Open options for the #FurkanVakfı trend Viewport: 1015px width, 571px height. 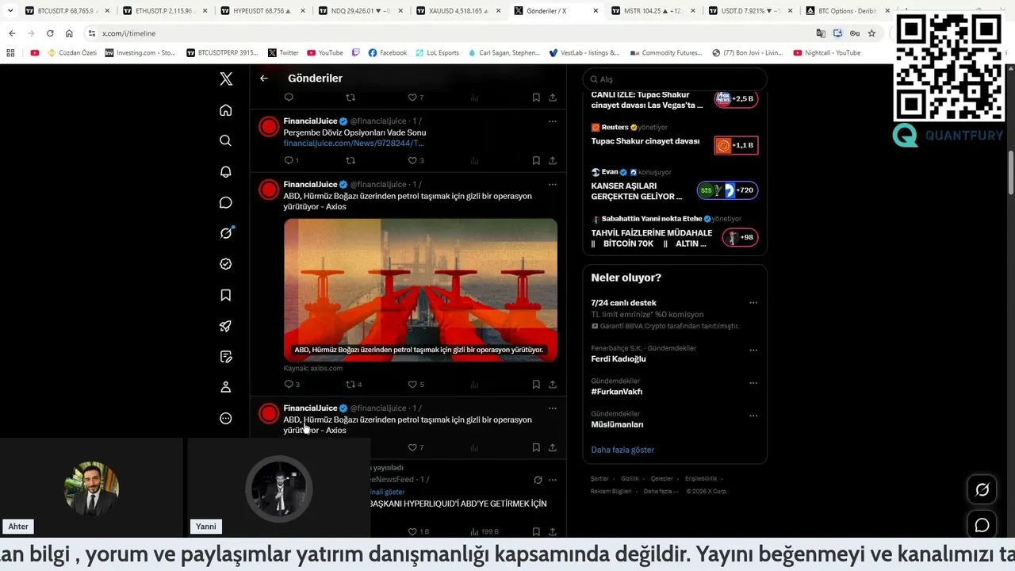(x=753, y=383)
